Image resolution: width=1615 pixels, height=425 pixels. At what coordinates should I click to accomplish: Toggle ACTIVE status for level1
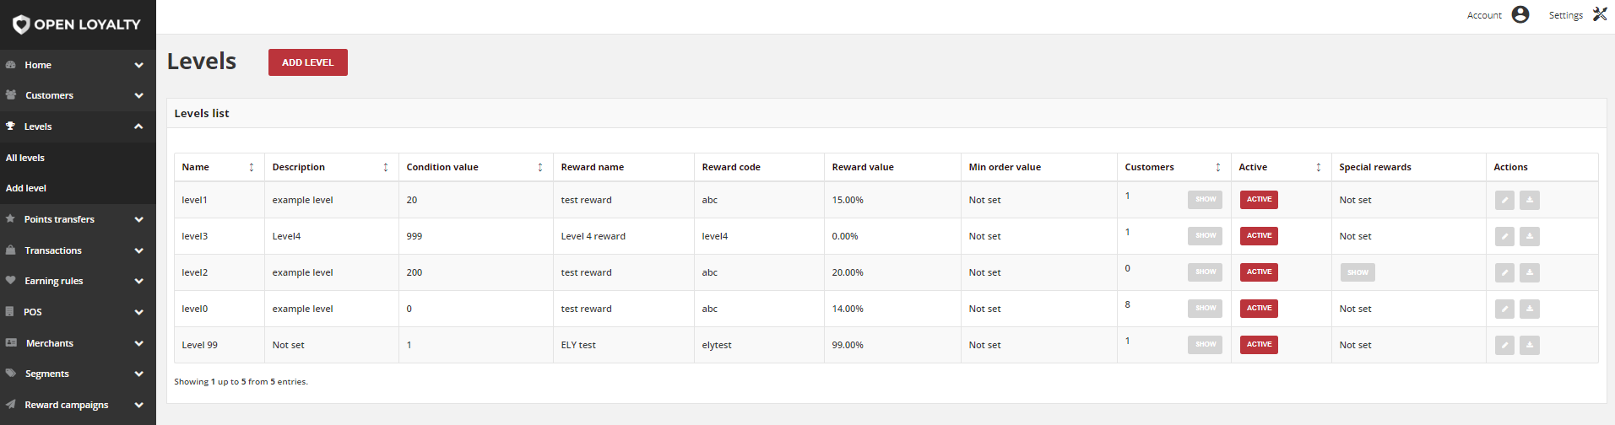[1259, 200]
